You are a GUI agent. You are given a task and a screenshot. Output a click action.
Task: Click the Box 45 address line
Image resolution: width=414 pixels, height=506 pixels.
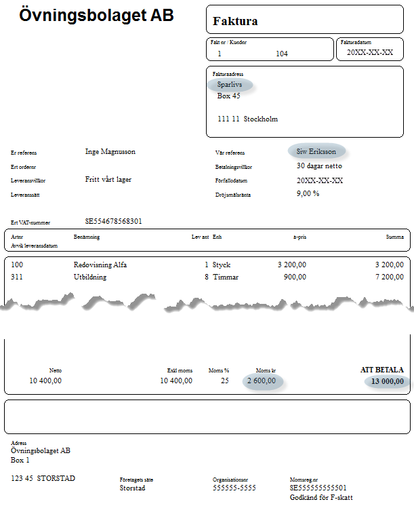(228, 96)
